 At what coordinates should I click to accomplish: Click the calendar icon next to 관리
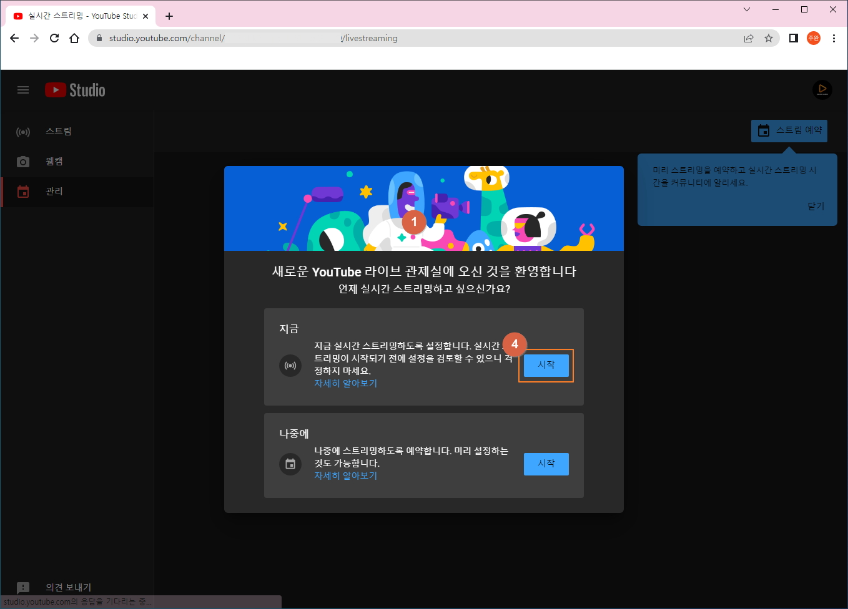click(23, 192)
